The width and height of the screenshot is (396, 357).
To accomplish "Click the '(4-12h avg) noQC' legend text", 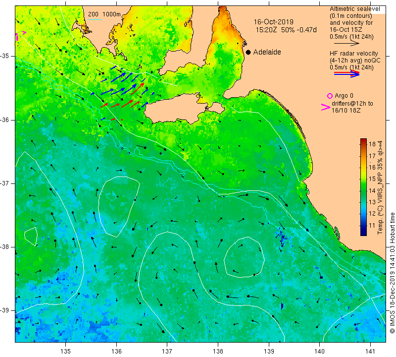I will click(355, 60).
